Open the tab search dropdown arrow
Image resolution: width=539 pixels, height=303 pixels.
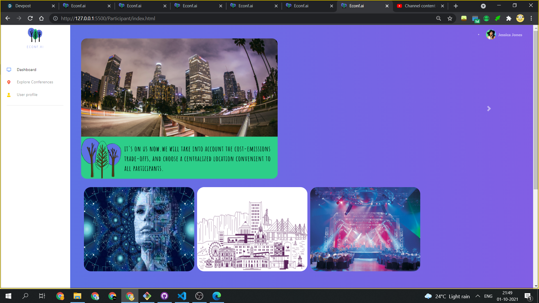[483, 6]
